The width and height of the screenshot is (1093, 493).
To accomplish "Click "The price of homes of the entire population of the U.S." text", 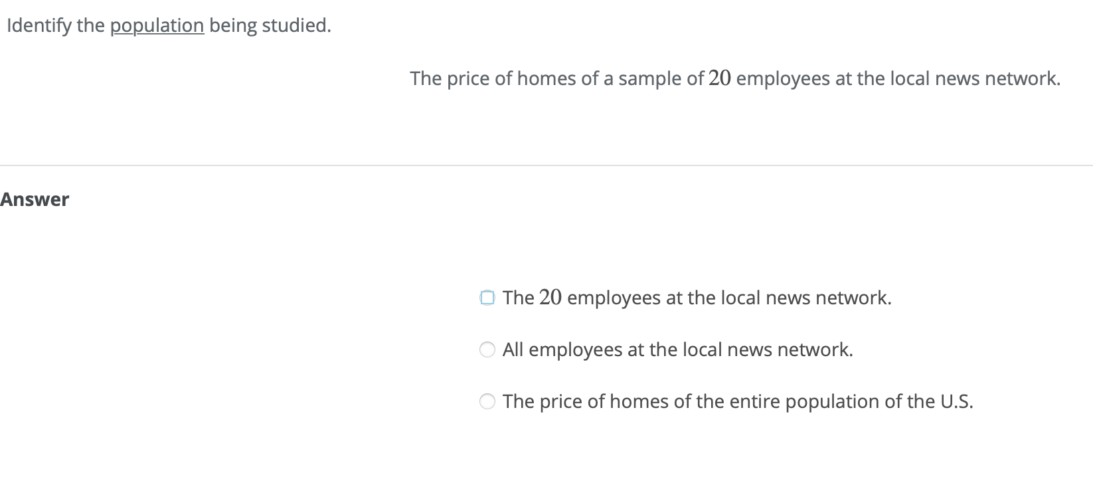I will (x=738, y=401).
